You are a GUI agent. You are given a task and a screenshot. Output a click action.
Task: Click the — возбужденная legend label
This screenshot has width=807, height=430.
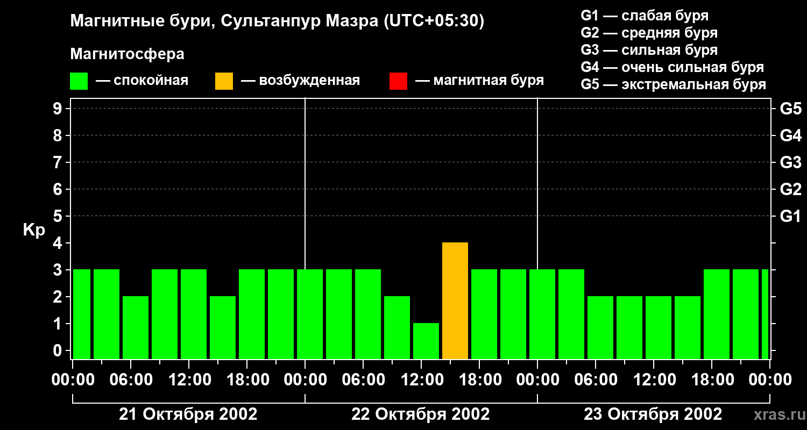[x=300, y=81]
